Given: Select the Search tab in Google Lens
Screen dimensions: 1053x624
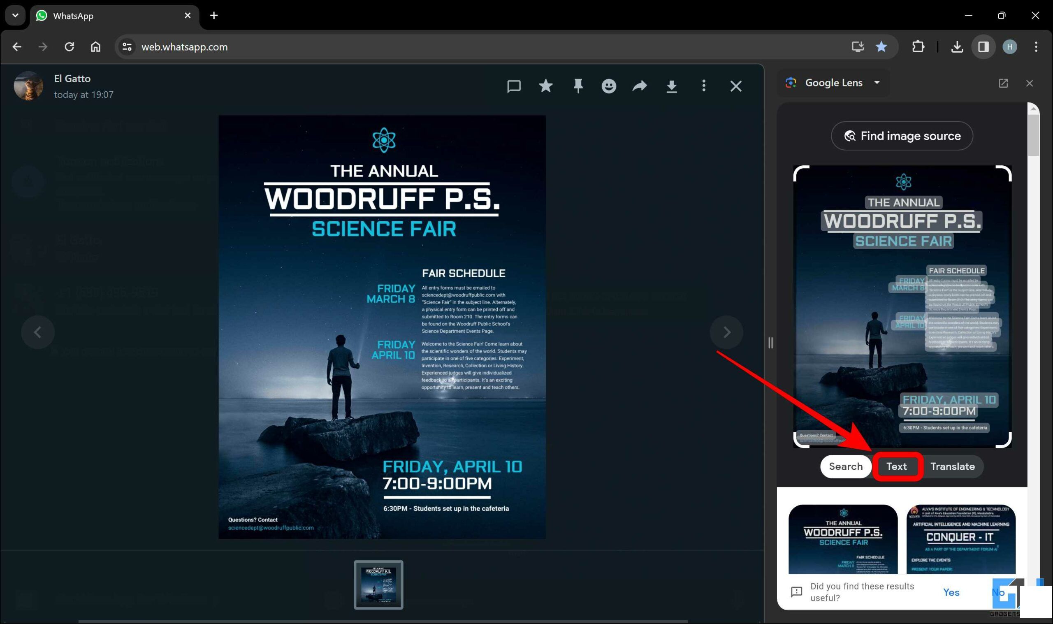Looking at the screenshot, I should coord(845,466).
